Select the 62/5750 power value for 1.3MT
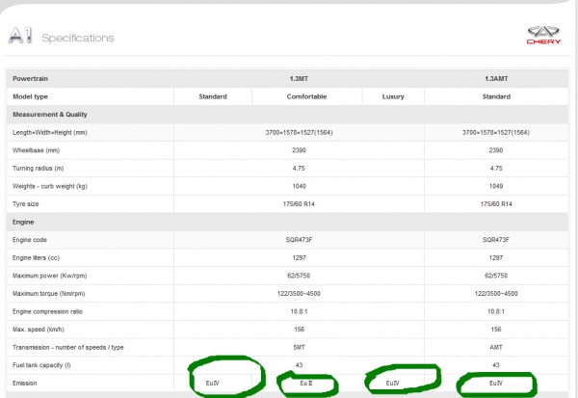Image resolution: width=578 pixels, height=398 pixels. coord(299,276)
